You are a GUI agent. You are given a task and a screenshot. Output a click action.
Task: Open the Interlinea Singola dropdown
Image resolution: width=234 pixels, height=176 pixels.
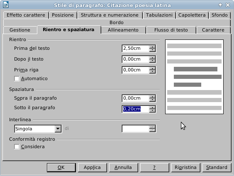pyautogui.click(x=58, y=129)
